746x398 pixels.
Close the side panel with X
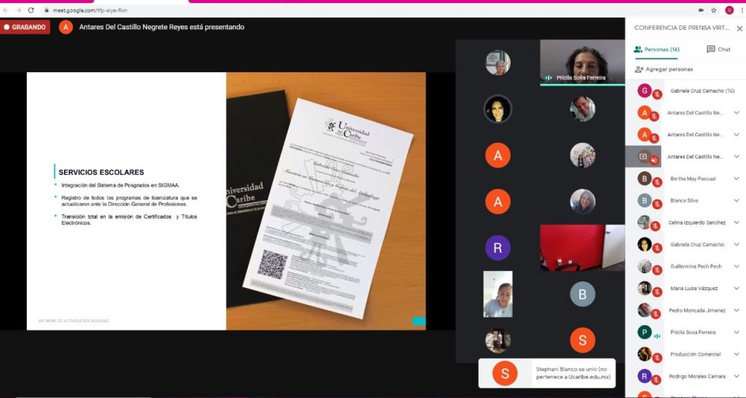pos(739,28)
